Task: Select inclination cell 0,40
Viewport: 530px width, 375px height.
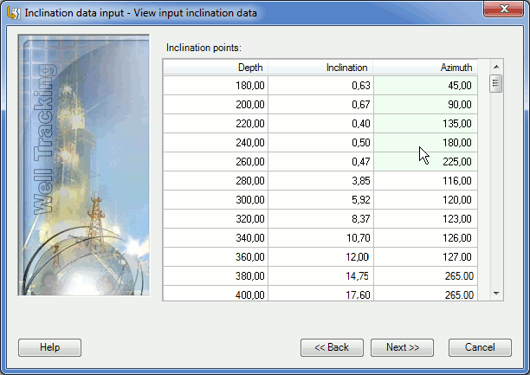Action: (x=320, y=124)
